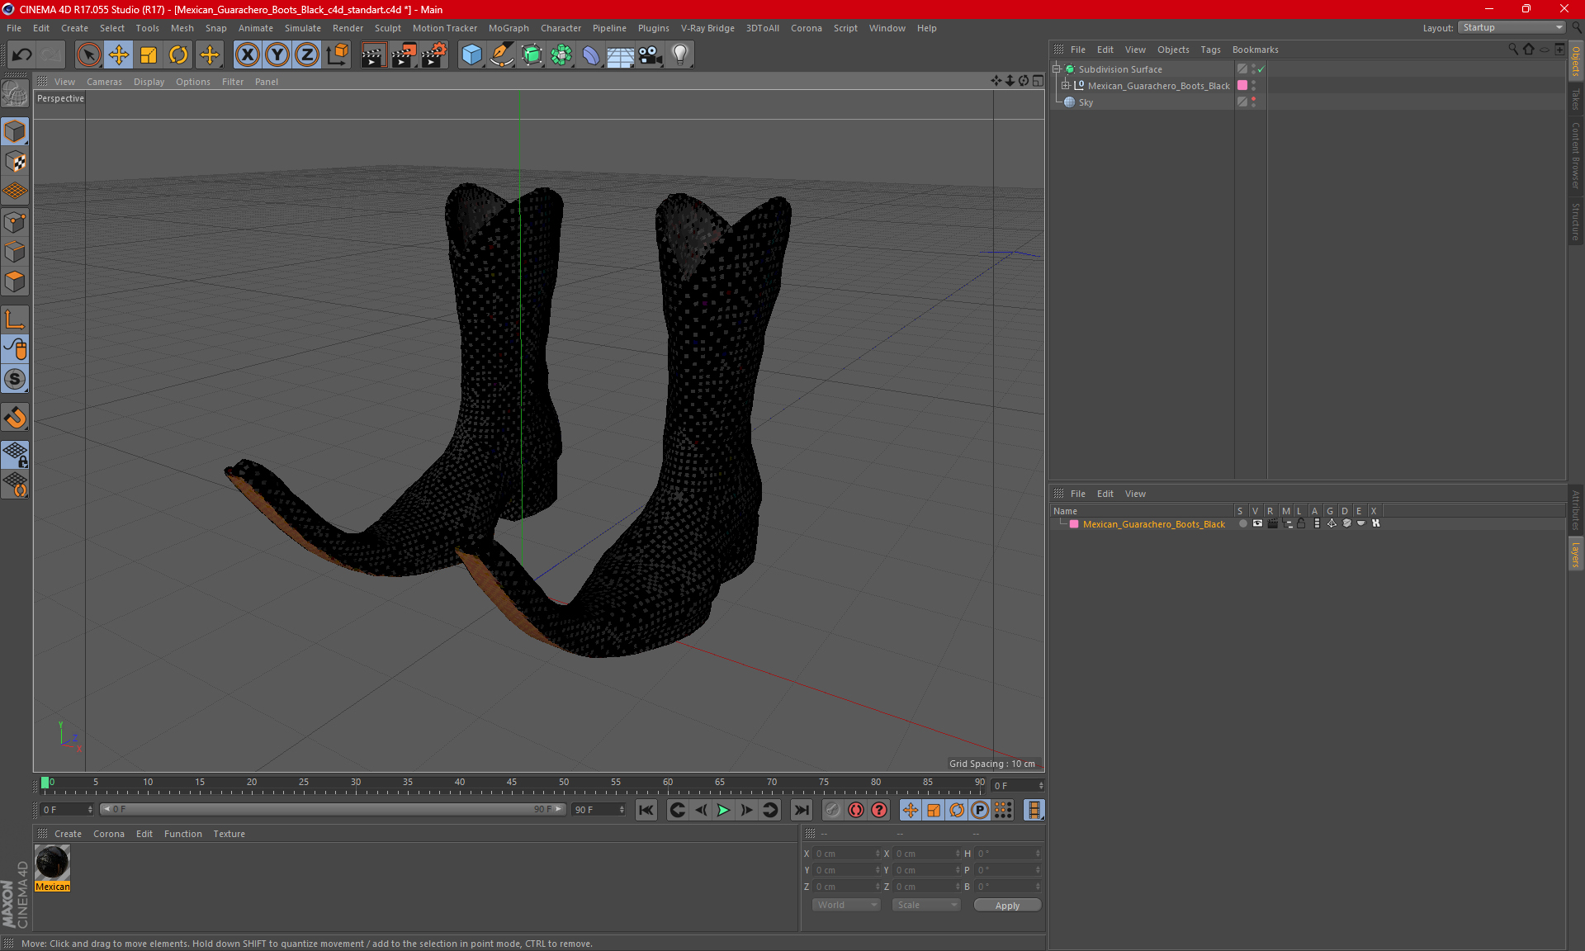This screenshot has height=951, width=1585.
Task: Select the Move tool in toolbar
Action: pos(119,55)
